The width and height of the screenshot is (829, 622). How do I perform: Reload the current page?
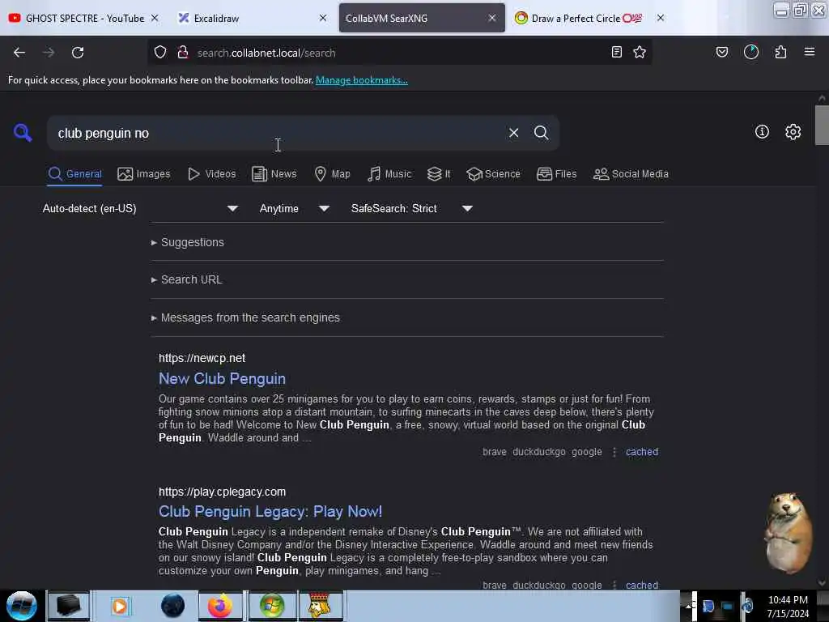point(78,53)
